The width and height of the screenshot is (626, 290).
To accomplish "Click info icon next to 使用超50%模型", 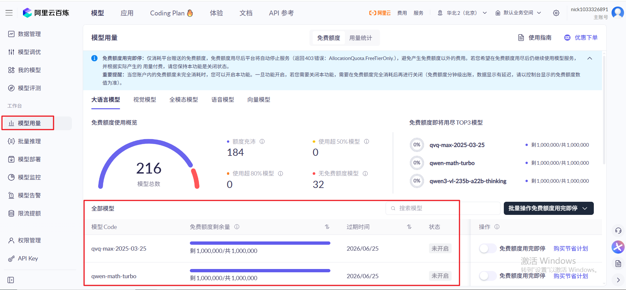I will coord(367,141).
